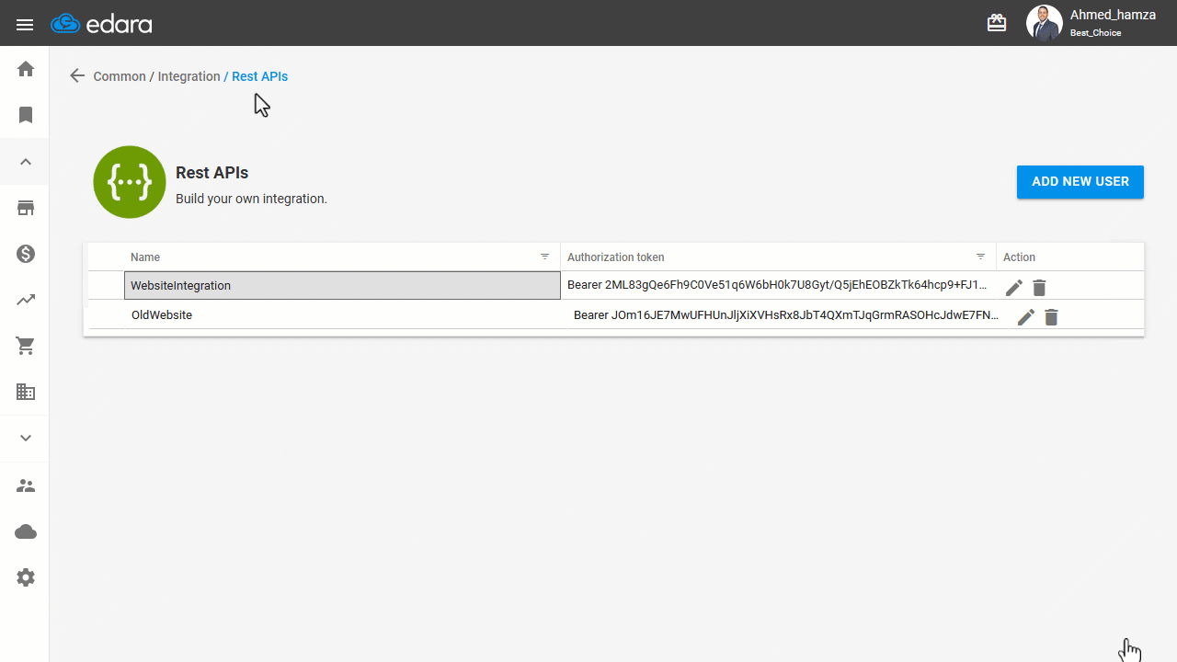Open the cloud sidebar icon
Viewport: 1177px width, 662px height.
[26, 531]
